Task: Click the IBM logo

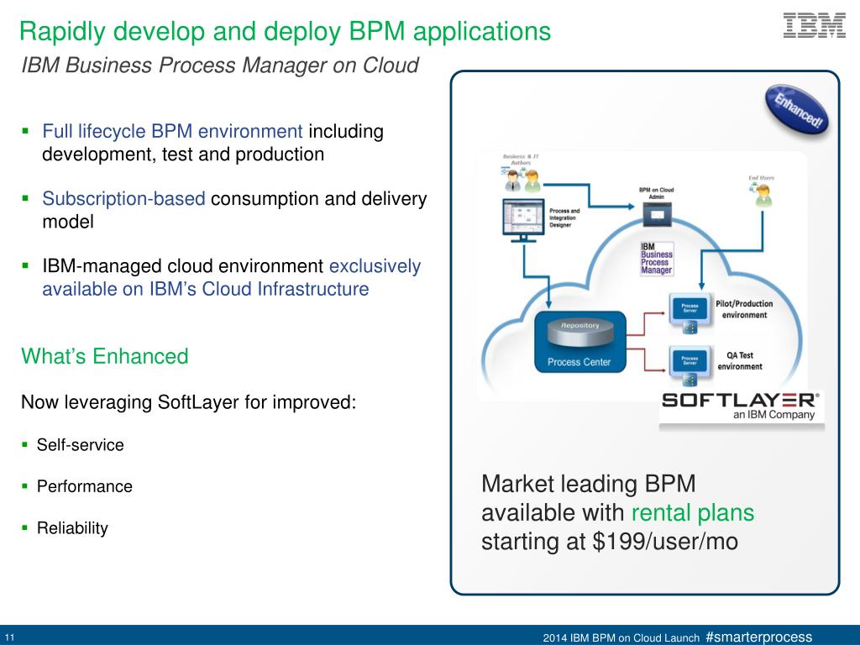Action: (815, 26)
